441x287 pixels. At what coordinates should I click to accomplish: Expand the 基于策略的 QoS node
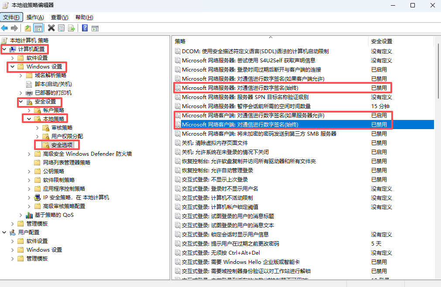[21, 215]
